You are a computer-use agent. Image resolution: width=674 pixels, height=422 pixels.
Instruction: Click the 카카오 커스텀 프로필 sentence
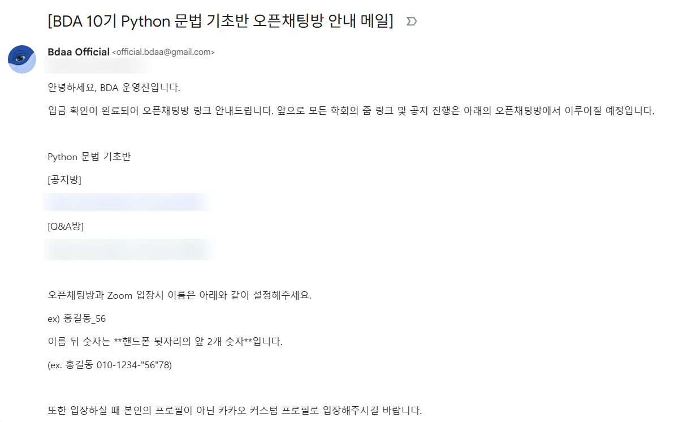click(235, 410)
